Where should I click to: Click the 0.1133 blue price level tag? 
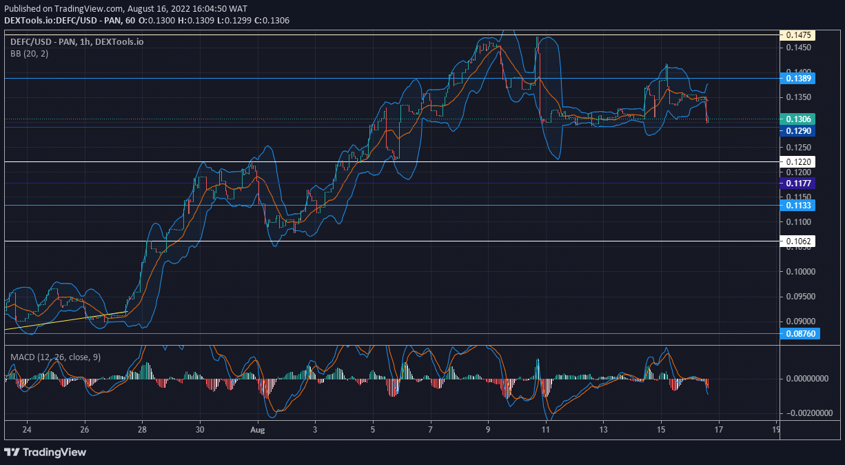click(x=797, y=206)
